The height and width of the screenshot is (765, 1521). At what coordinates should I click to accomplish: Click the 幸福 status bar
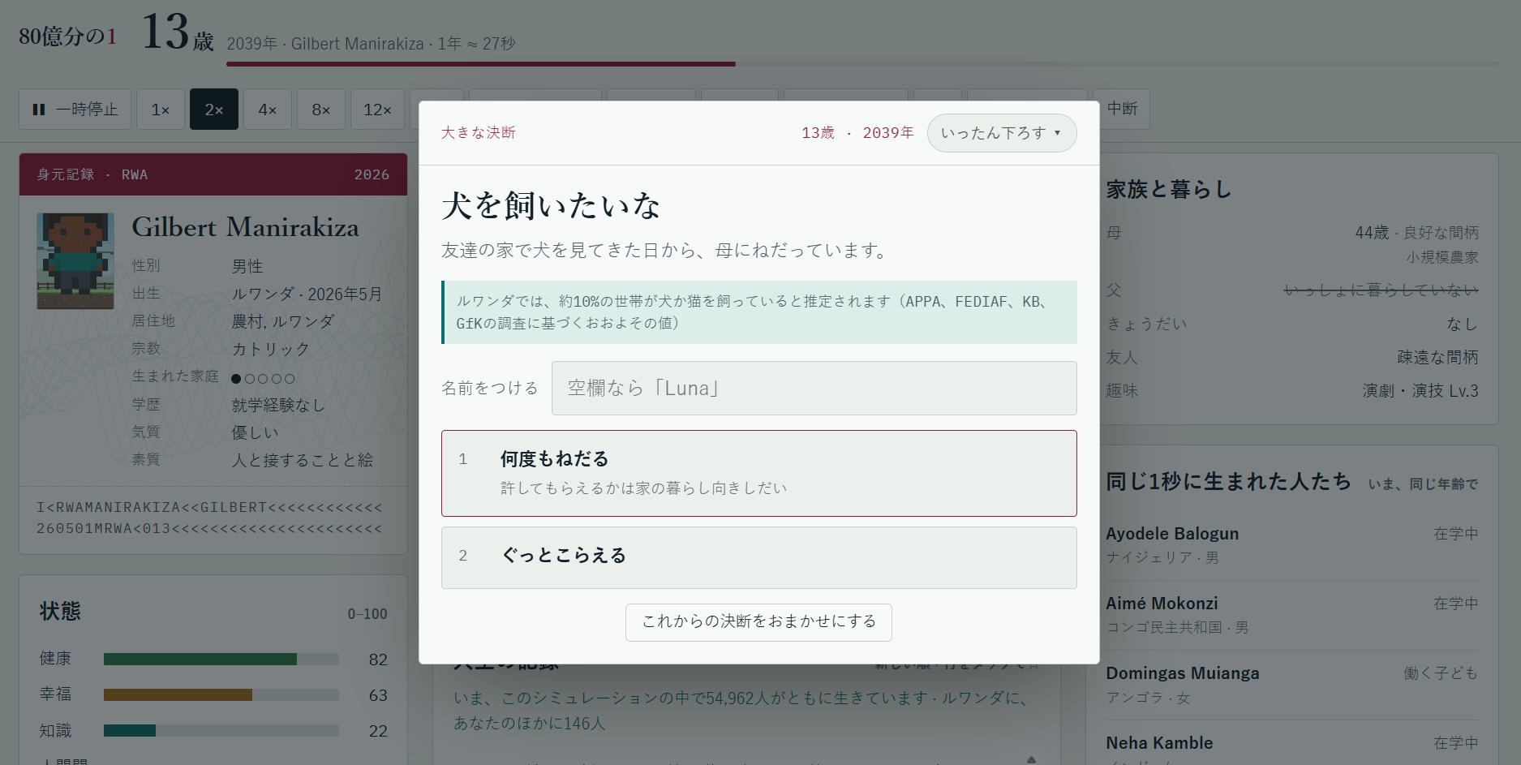pos(221,695)
